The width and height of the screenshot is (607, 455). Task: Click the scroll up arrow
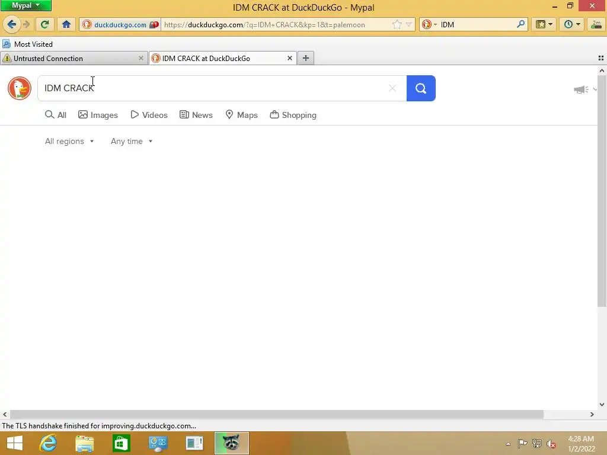602,71
